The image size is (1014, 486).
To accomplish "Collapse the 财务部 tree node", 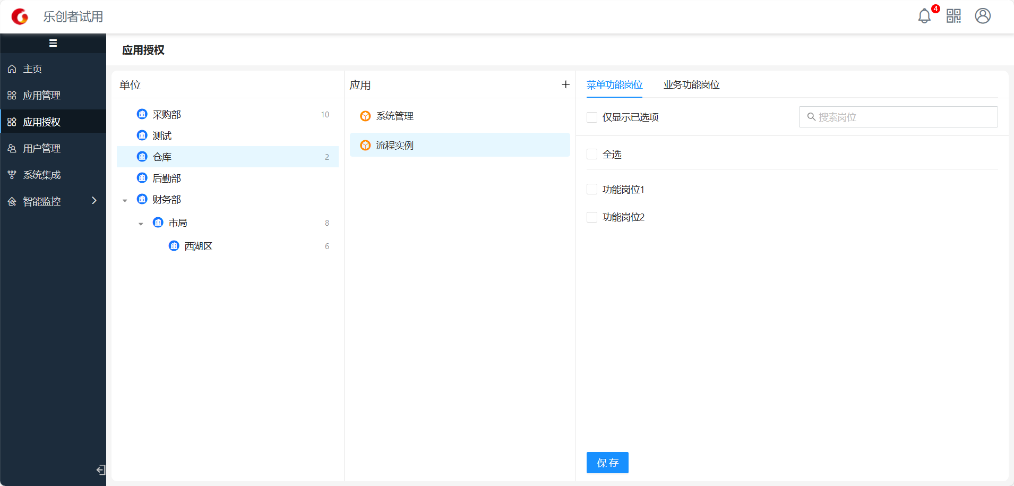I will click(125, 200).
